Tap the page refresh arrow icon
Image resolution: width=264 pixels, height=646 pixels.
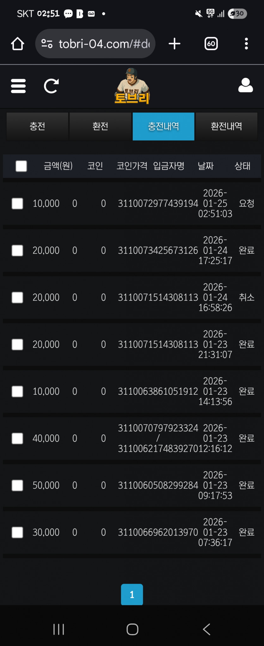click(x=51, y=86)
